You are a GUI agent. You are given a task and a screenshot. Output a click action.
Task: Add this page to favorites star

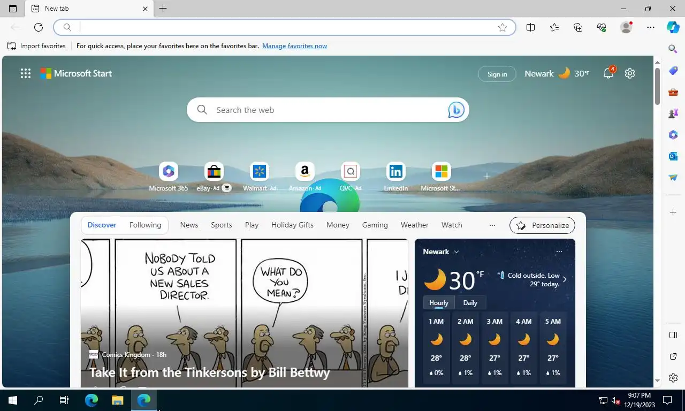(x=503, y=27)
